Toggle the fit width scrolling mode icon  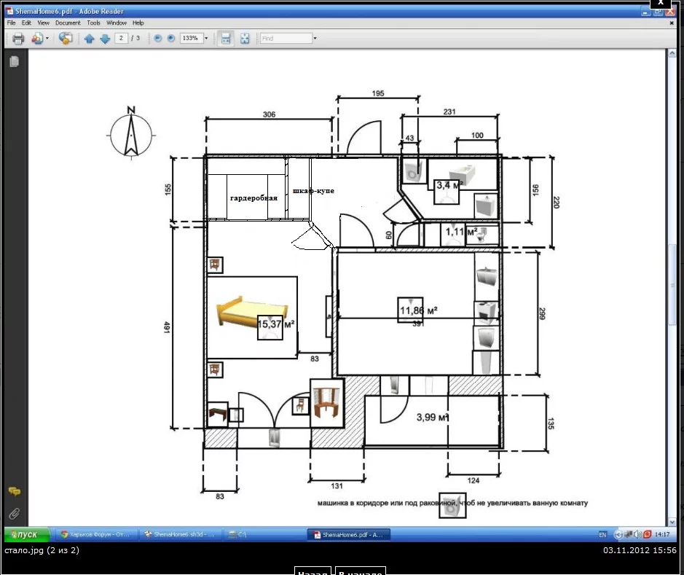(x=226, y=39)
